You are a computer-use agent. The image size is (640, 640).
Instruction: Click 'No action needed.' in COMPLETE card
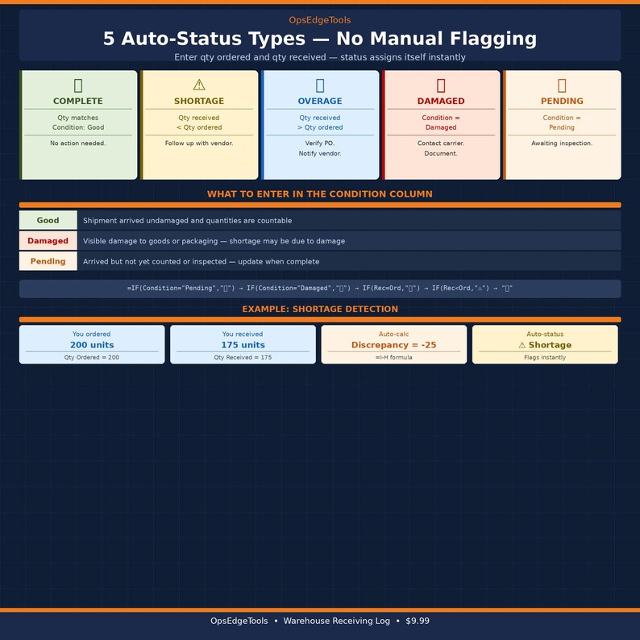pos(78,143)
